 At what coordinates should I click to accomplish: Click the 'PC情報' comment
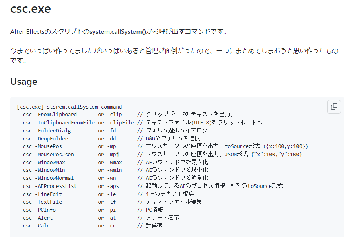click(x=154, y=210)
